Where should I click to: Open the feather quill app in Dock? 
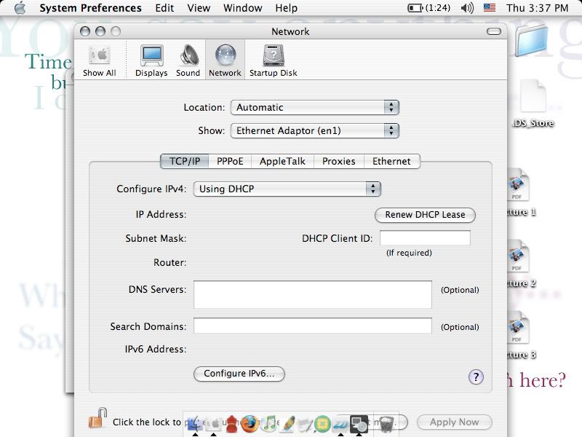[287, 424]
